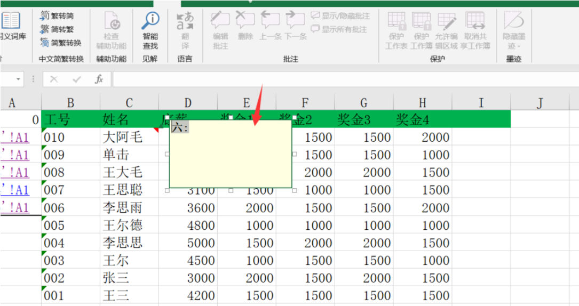Expand the 隐藏墨迹 dropdown
579x306 pixels.
513,46
